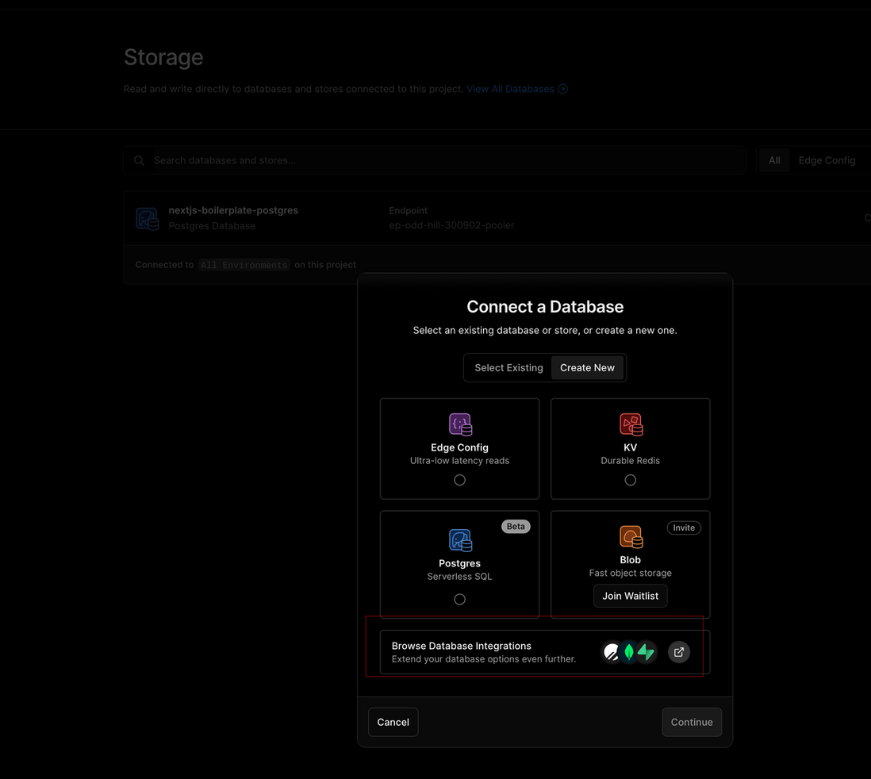Choose the All filter tab
Viewport: 871px width, 779px height.
click(774, 160)
